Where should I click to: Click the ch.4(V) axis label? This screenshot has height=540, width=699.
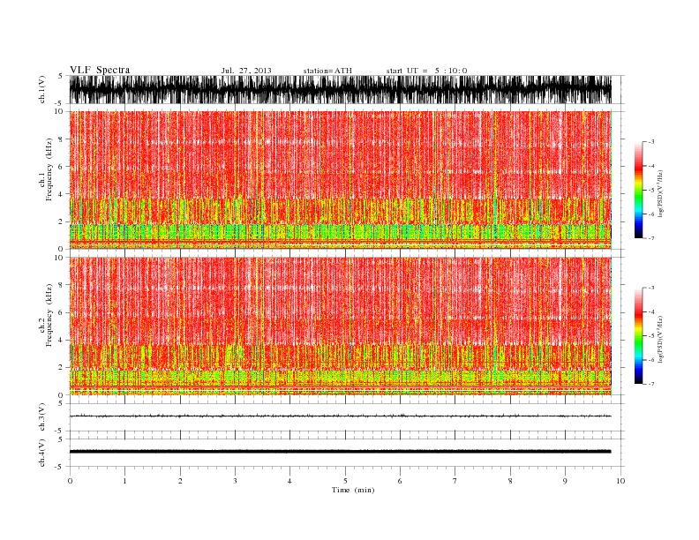[42, 453]
